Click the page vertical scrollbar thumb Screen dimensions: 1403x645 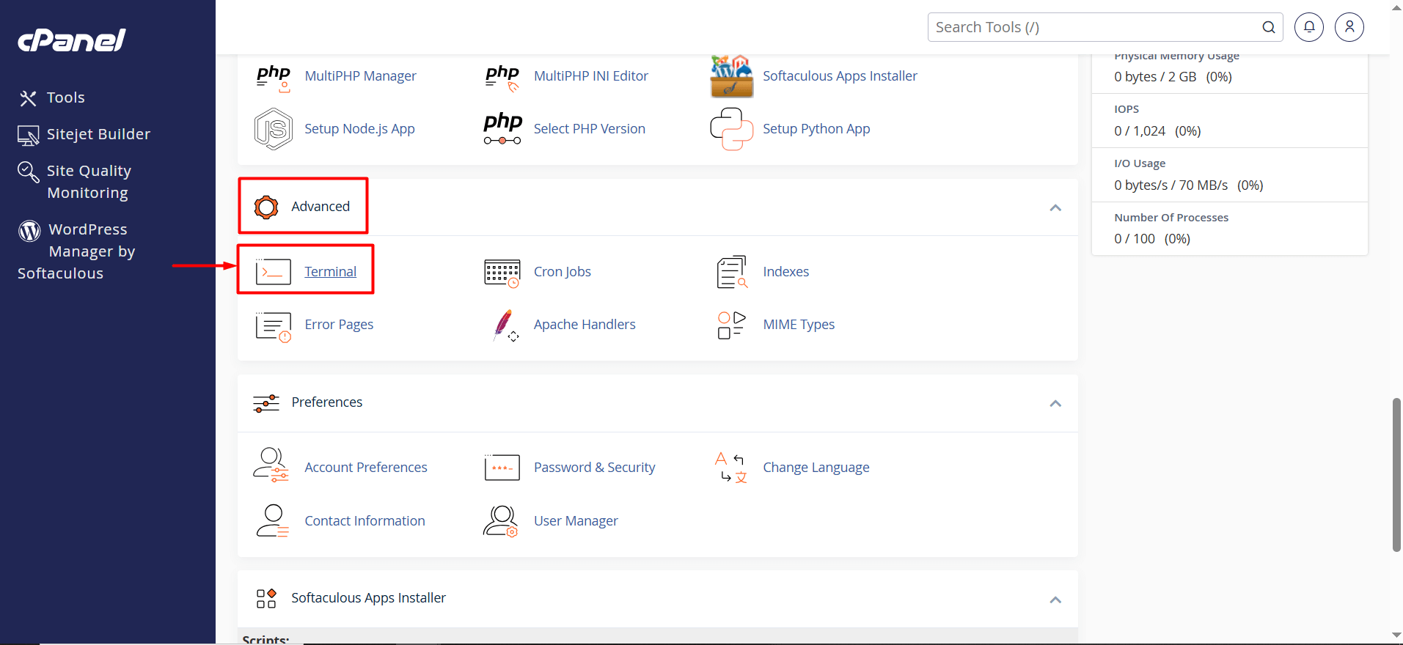pyautogui.click(x=1396, y=474)
